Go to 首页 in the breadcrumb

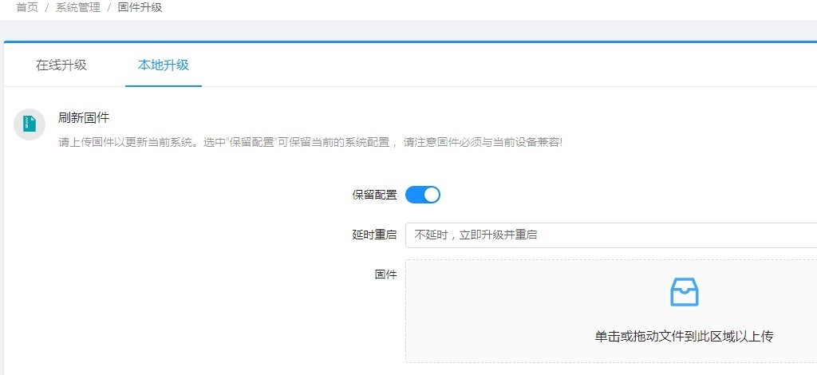27,7
